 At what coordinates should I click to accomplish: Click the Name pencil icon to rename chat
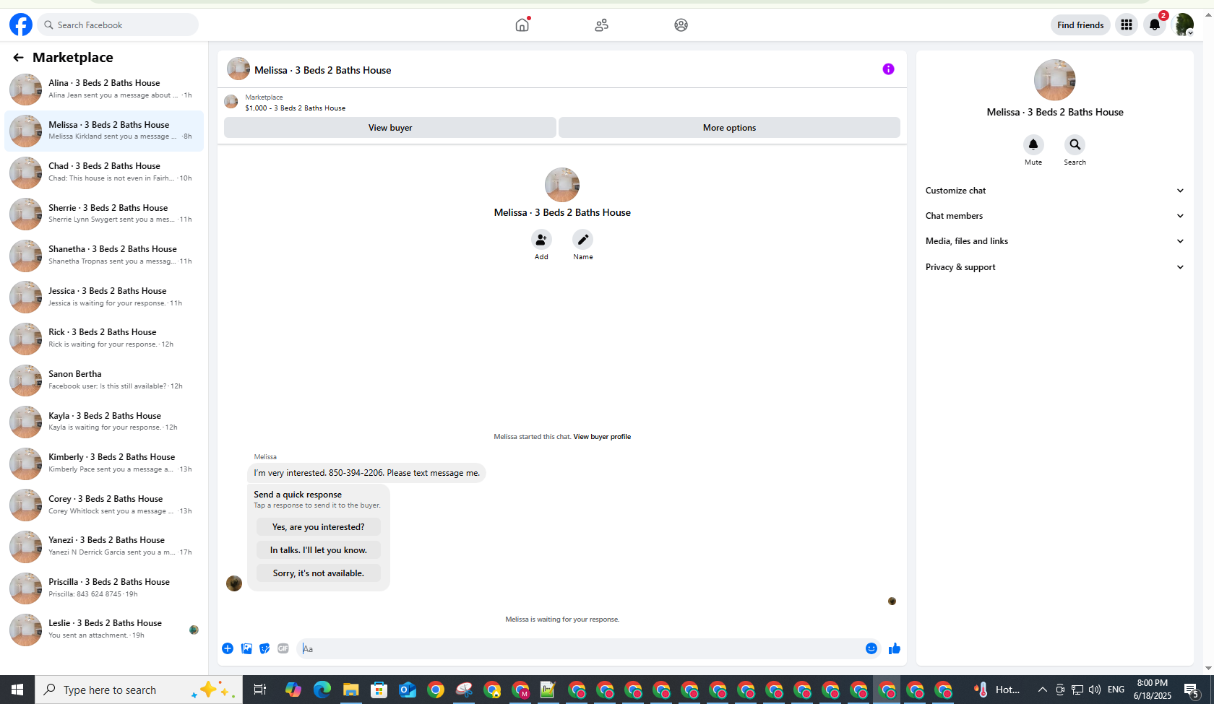tap(583, 240)
